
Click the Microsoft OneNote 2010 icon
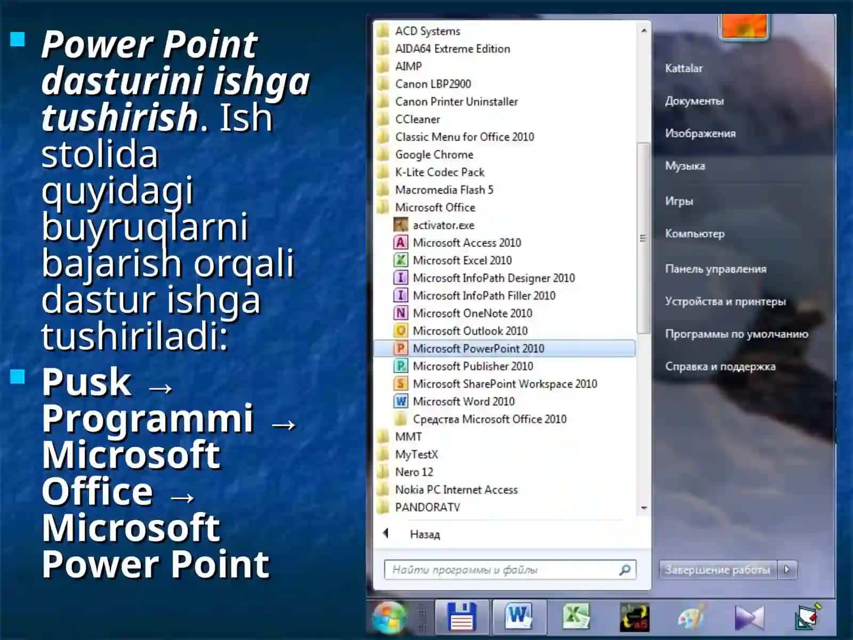[x=400, y=313]
